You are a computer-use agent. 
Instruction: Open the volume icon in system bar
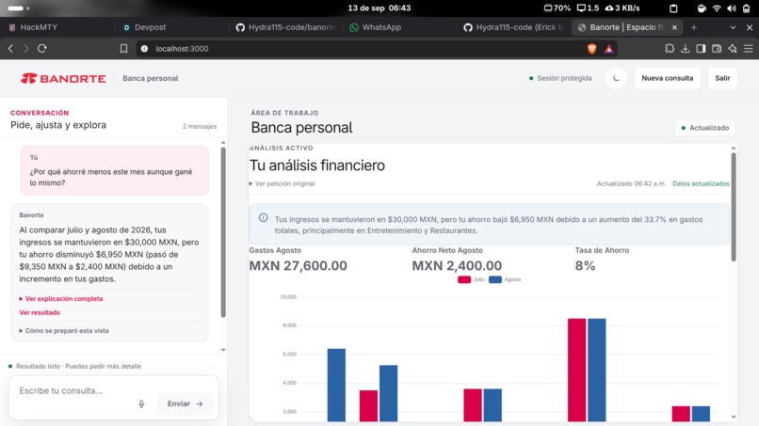click(732, 8)
